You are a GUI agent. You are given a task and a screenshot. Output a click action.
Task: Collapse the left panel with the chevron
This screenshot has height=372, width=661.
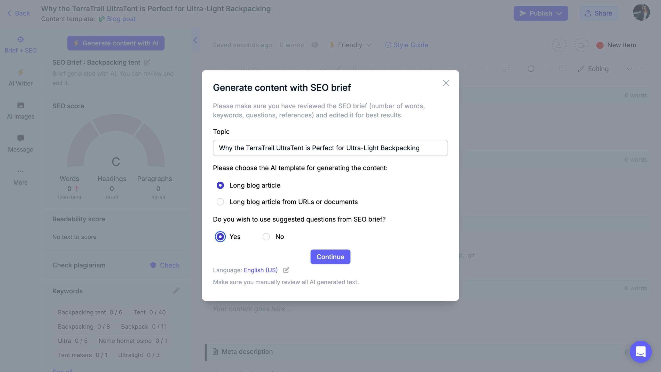point(195,40)
